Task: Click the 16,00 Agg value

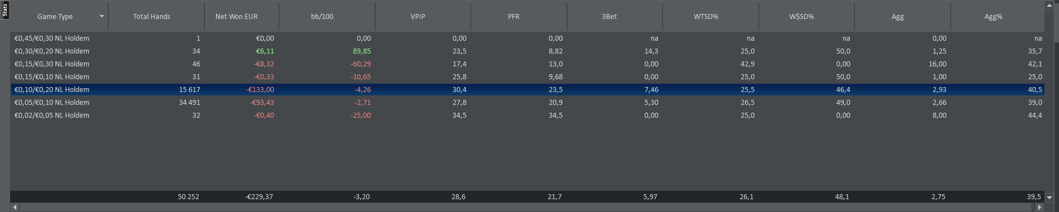Action: (938, 64)
